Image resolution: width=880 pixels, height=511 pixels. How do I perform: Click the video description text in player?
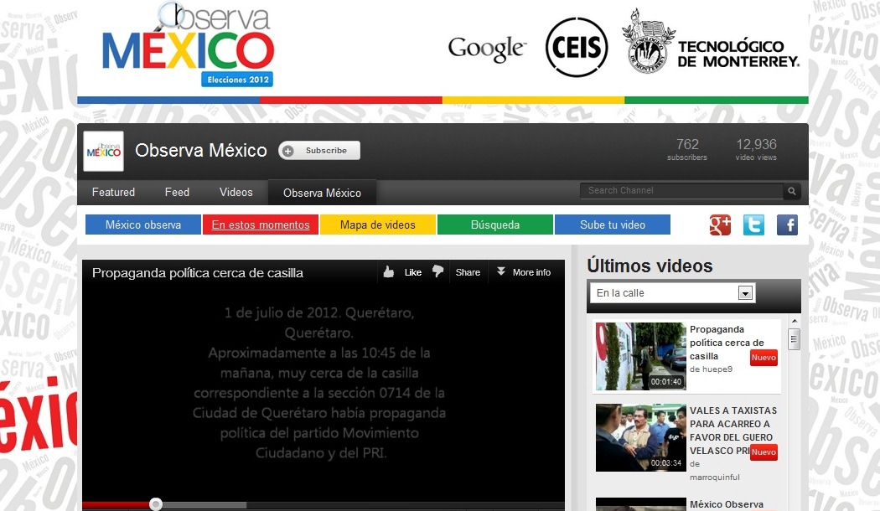[318, 383]
